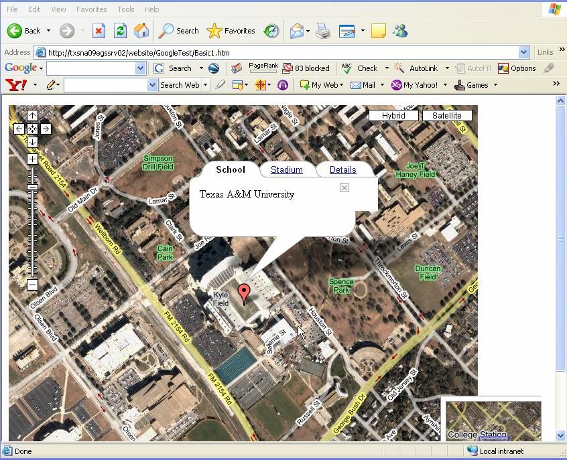Click the overview map thumbnail
The width and height of the screenshot is (567, 460).
[x=493, y=421]
